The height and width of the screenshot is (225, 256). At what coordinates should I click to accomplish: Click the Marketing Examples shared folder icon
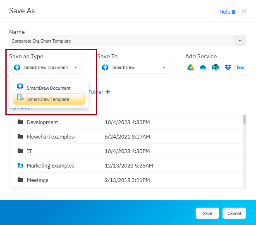click(x=20, y=165)
